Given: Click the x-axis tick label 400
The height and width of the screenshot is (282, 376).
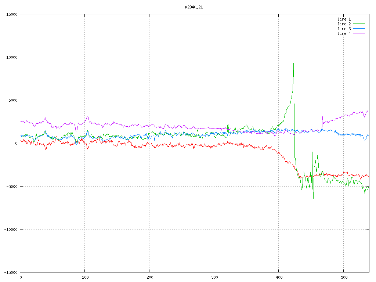Looking at the screenshot, I should (279, 277).
